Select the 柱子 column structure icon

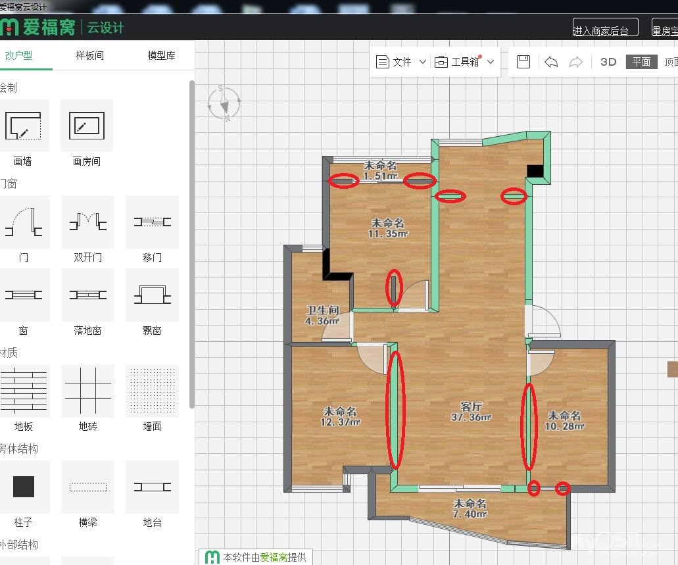[x=23, y=487]
